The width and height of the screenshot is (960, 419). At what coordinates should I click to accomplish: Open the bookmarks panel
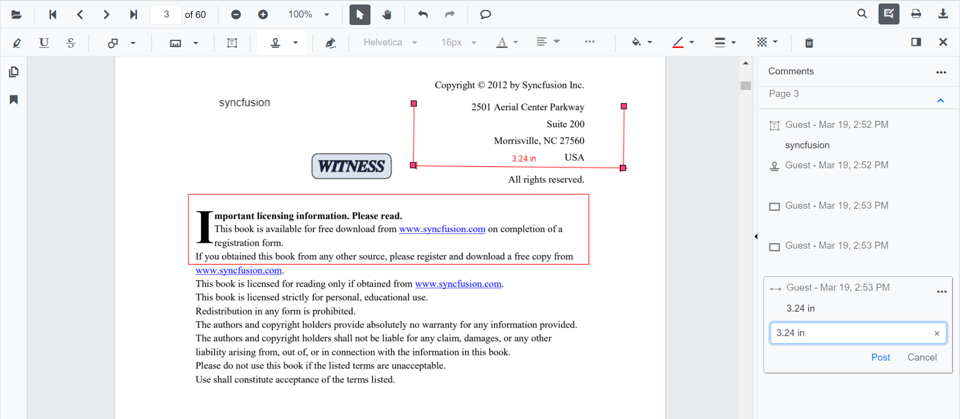coord(14,100)
